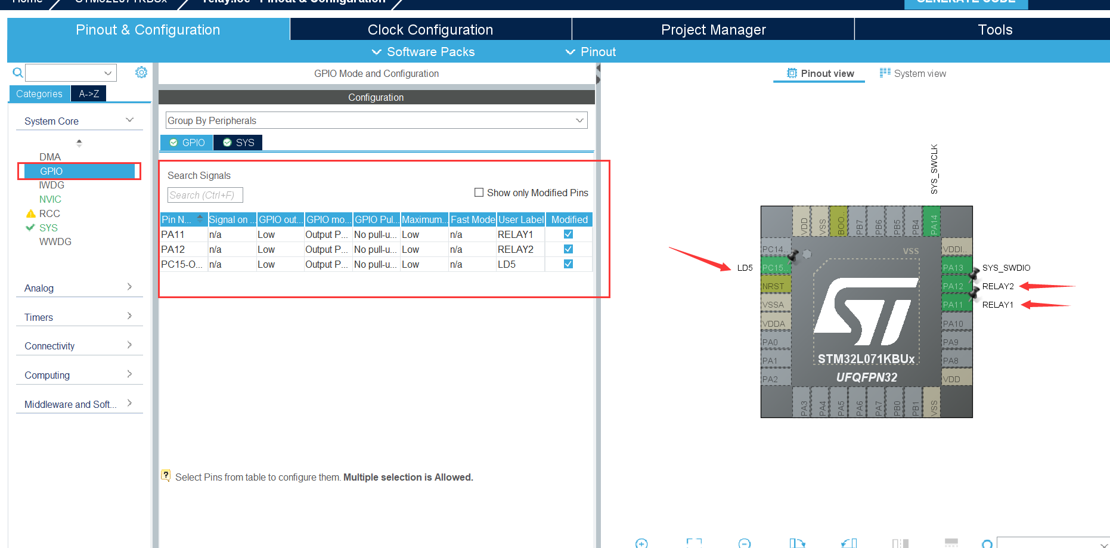Screen dimensions: 1110x548
Task: Switch to Project Manager tab
Action: pos(713,30)
